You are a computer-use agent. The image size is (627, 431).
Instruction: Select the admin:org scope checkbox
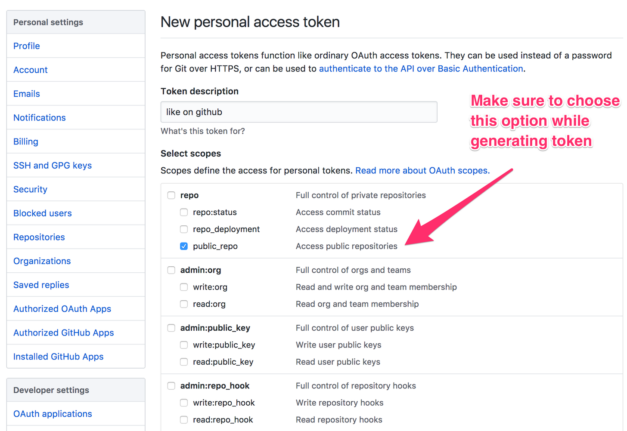tap(171, 270)
